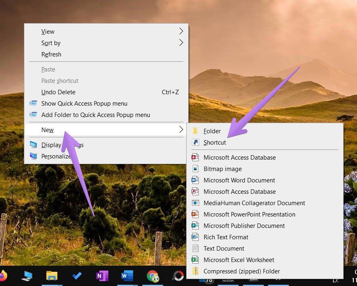Viewport: 357px width, 286px height.
Task: Click the Rich Text Format icon
Action: coord(195,237)
